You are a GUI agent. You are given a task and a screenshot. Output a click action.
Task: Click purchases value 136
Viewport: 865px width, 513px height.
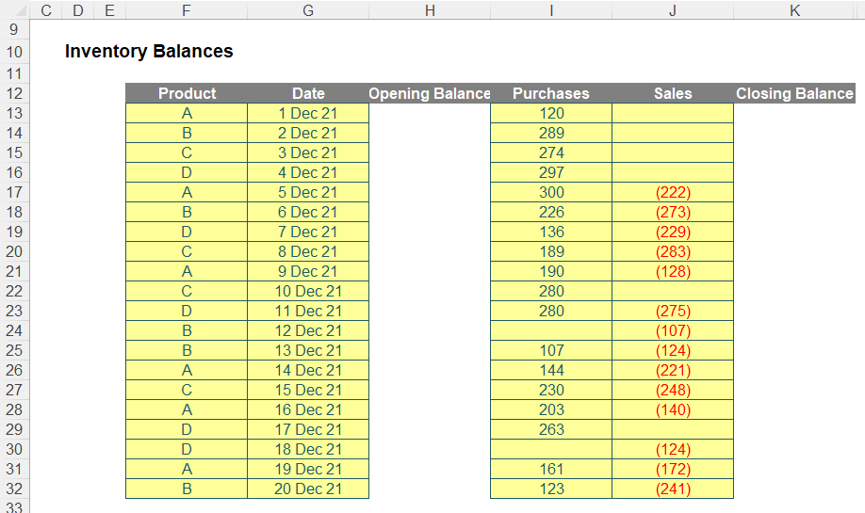[551, 232]
